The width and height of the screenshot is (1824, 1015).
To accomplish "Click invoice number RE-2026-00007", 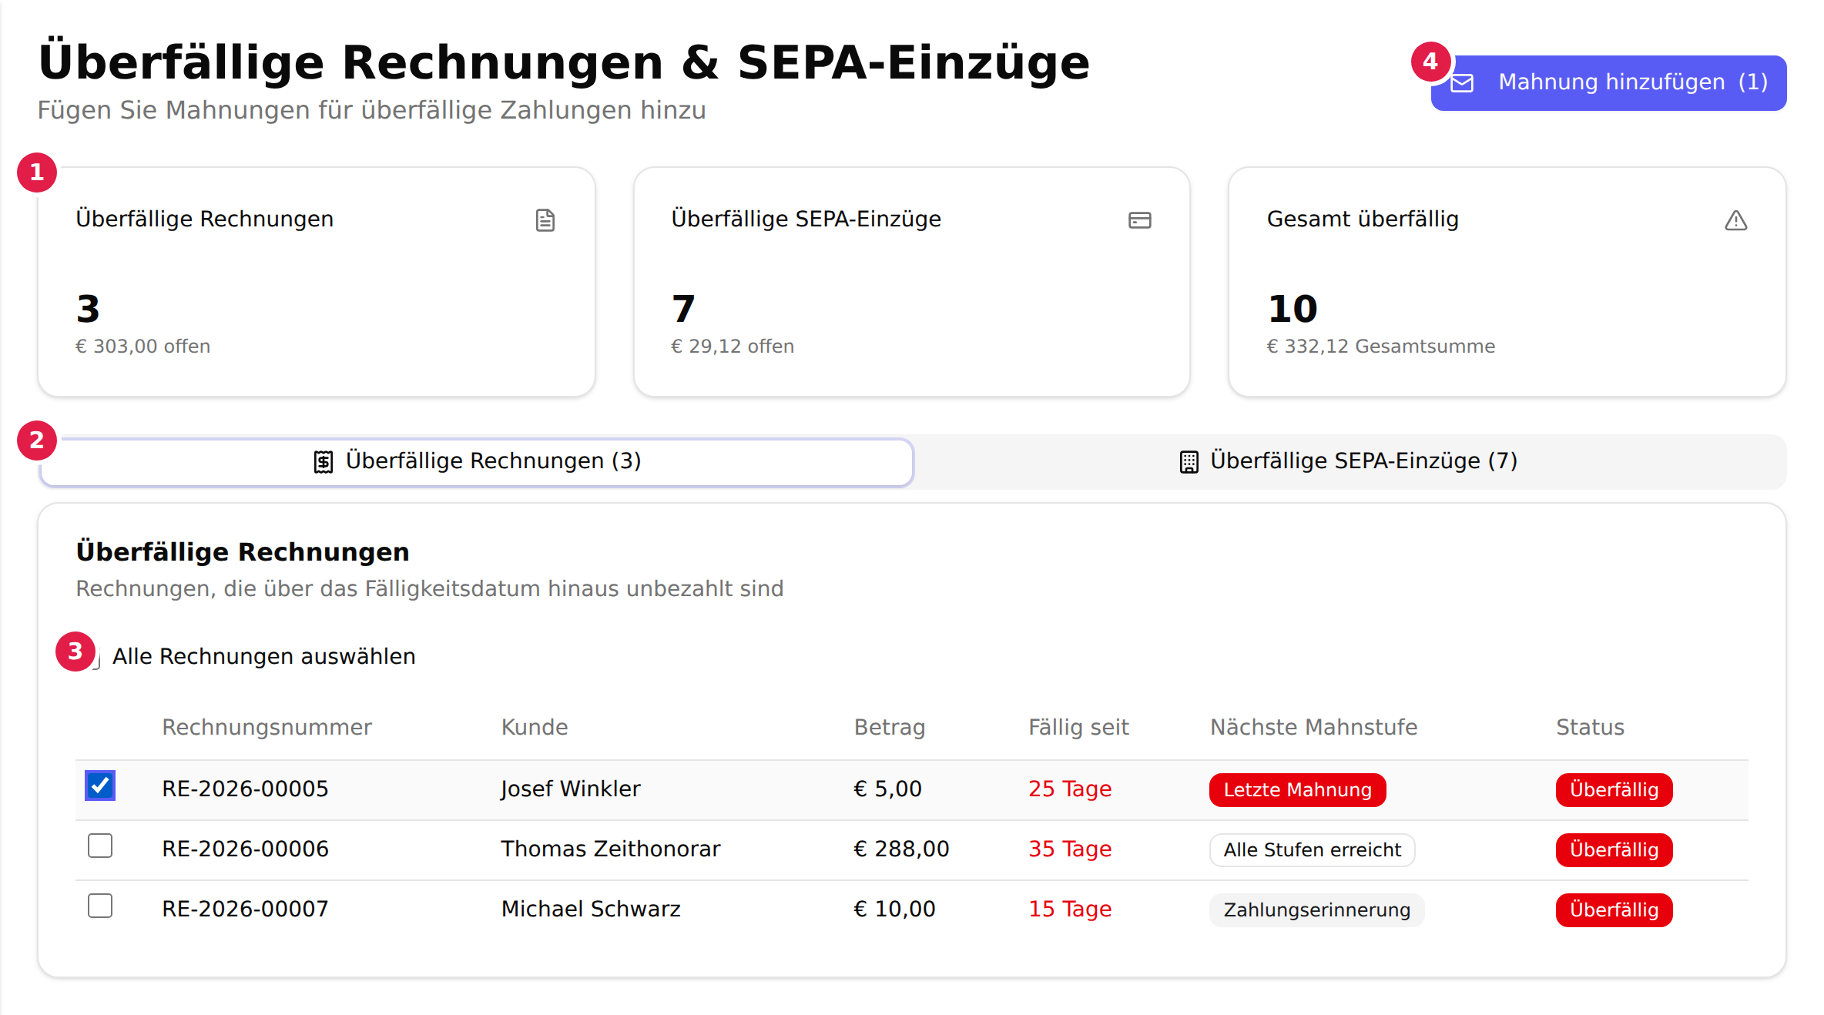I will pos(245,909).
